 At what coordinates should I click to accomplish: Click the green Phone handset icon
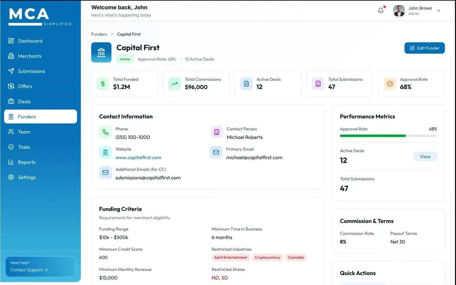105,132
